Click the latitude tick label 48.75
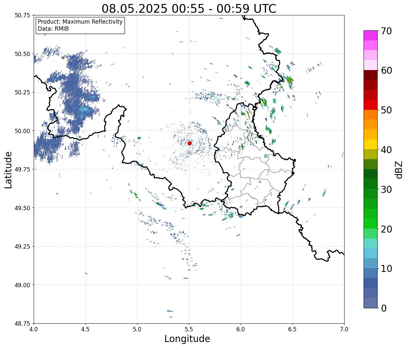This screenshot has width=407, height=347. [22, 323]
